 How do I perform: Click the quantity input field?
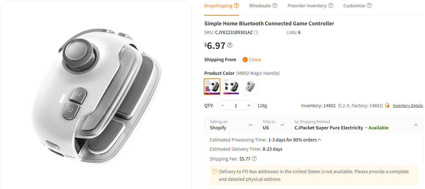236,106
